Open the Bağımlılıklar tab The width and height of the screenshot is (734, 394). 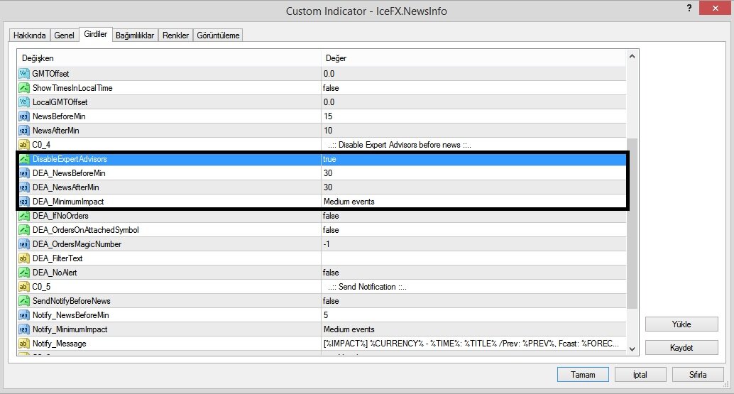(x=135, y=35)
